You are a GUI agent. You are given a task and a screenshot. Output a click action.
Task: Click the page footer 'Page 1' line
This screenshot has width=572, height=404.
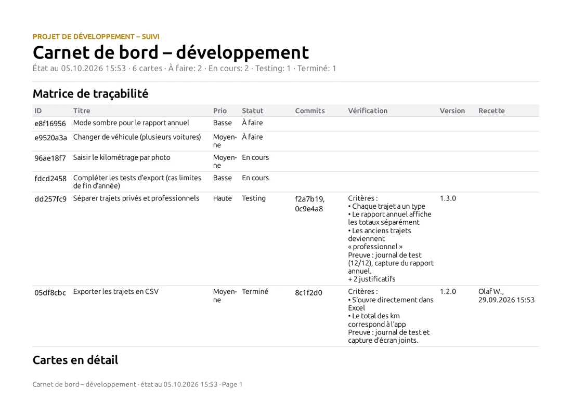[137, 384]
